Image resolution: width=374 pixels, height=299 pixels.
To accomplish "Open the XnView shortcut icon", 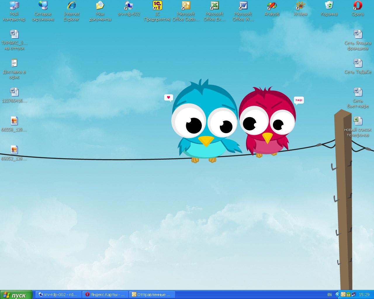I will (x=300, y=6).
